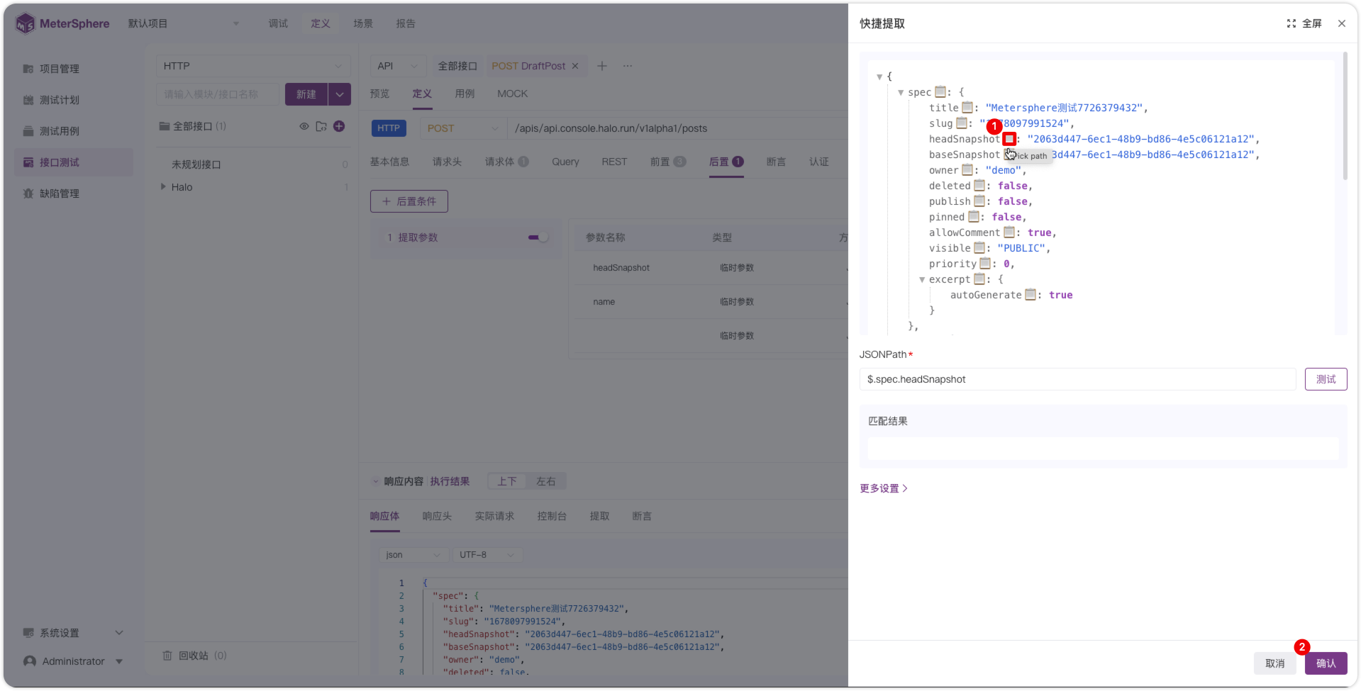Open the API type dropdown
This screenshot has width=1361, height=691.
pyautogui.click(x=398, y=66)
